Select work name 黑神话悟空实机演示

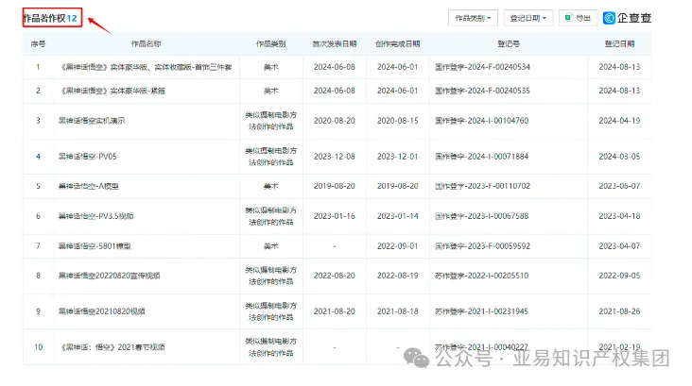pyautogui.click(x=92, y=121)
